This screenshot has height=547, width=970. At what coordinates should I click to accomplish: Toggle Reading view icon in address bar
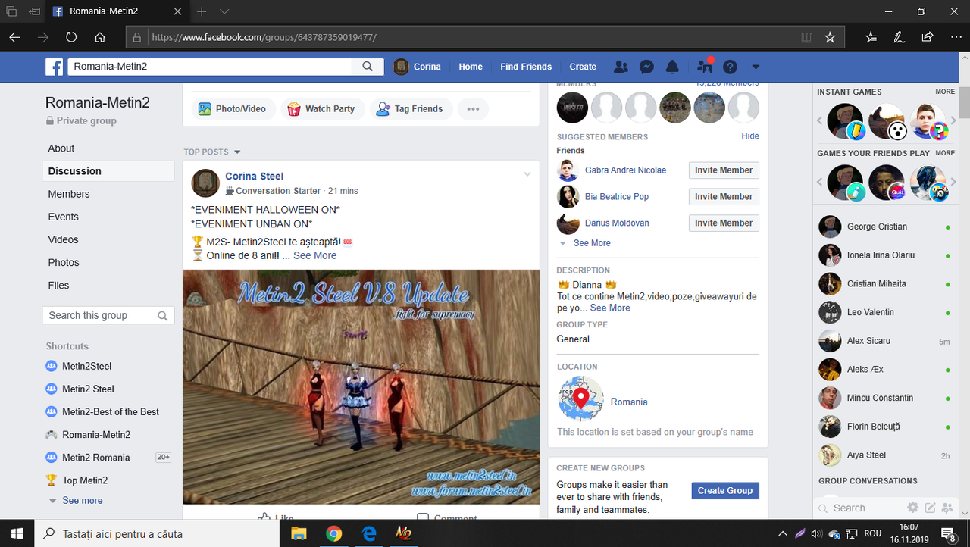click(807, 37)
